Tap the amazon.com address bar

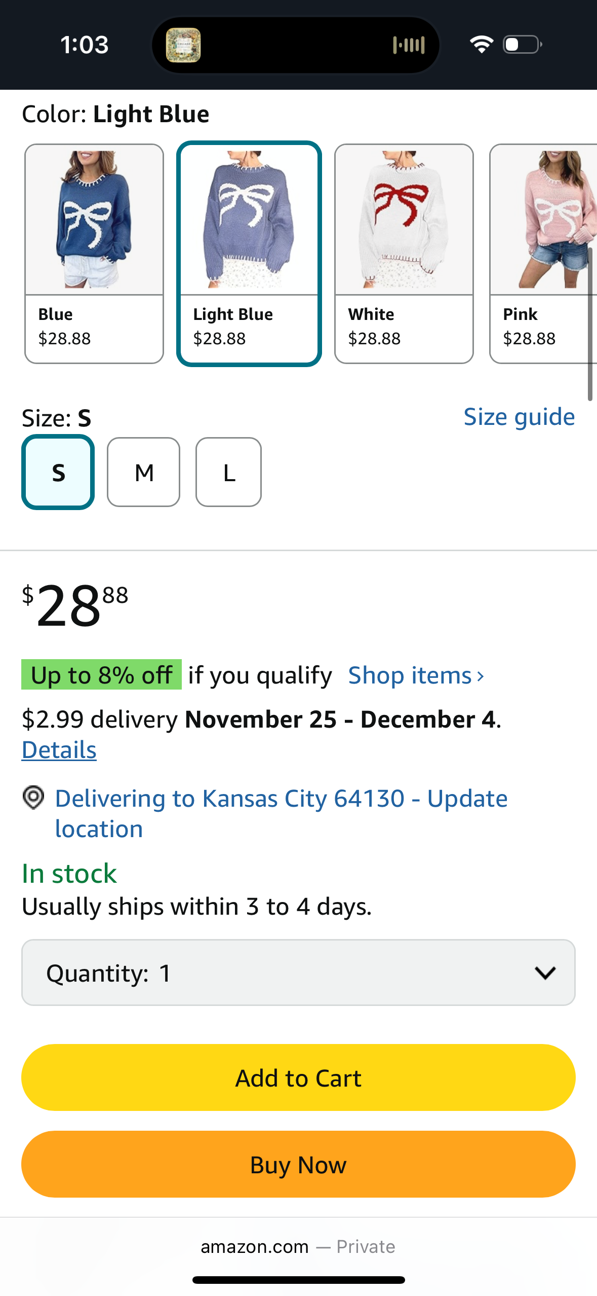(x=298, y=1247)
